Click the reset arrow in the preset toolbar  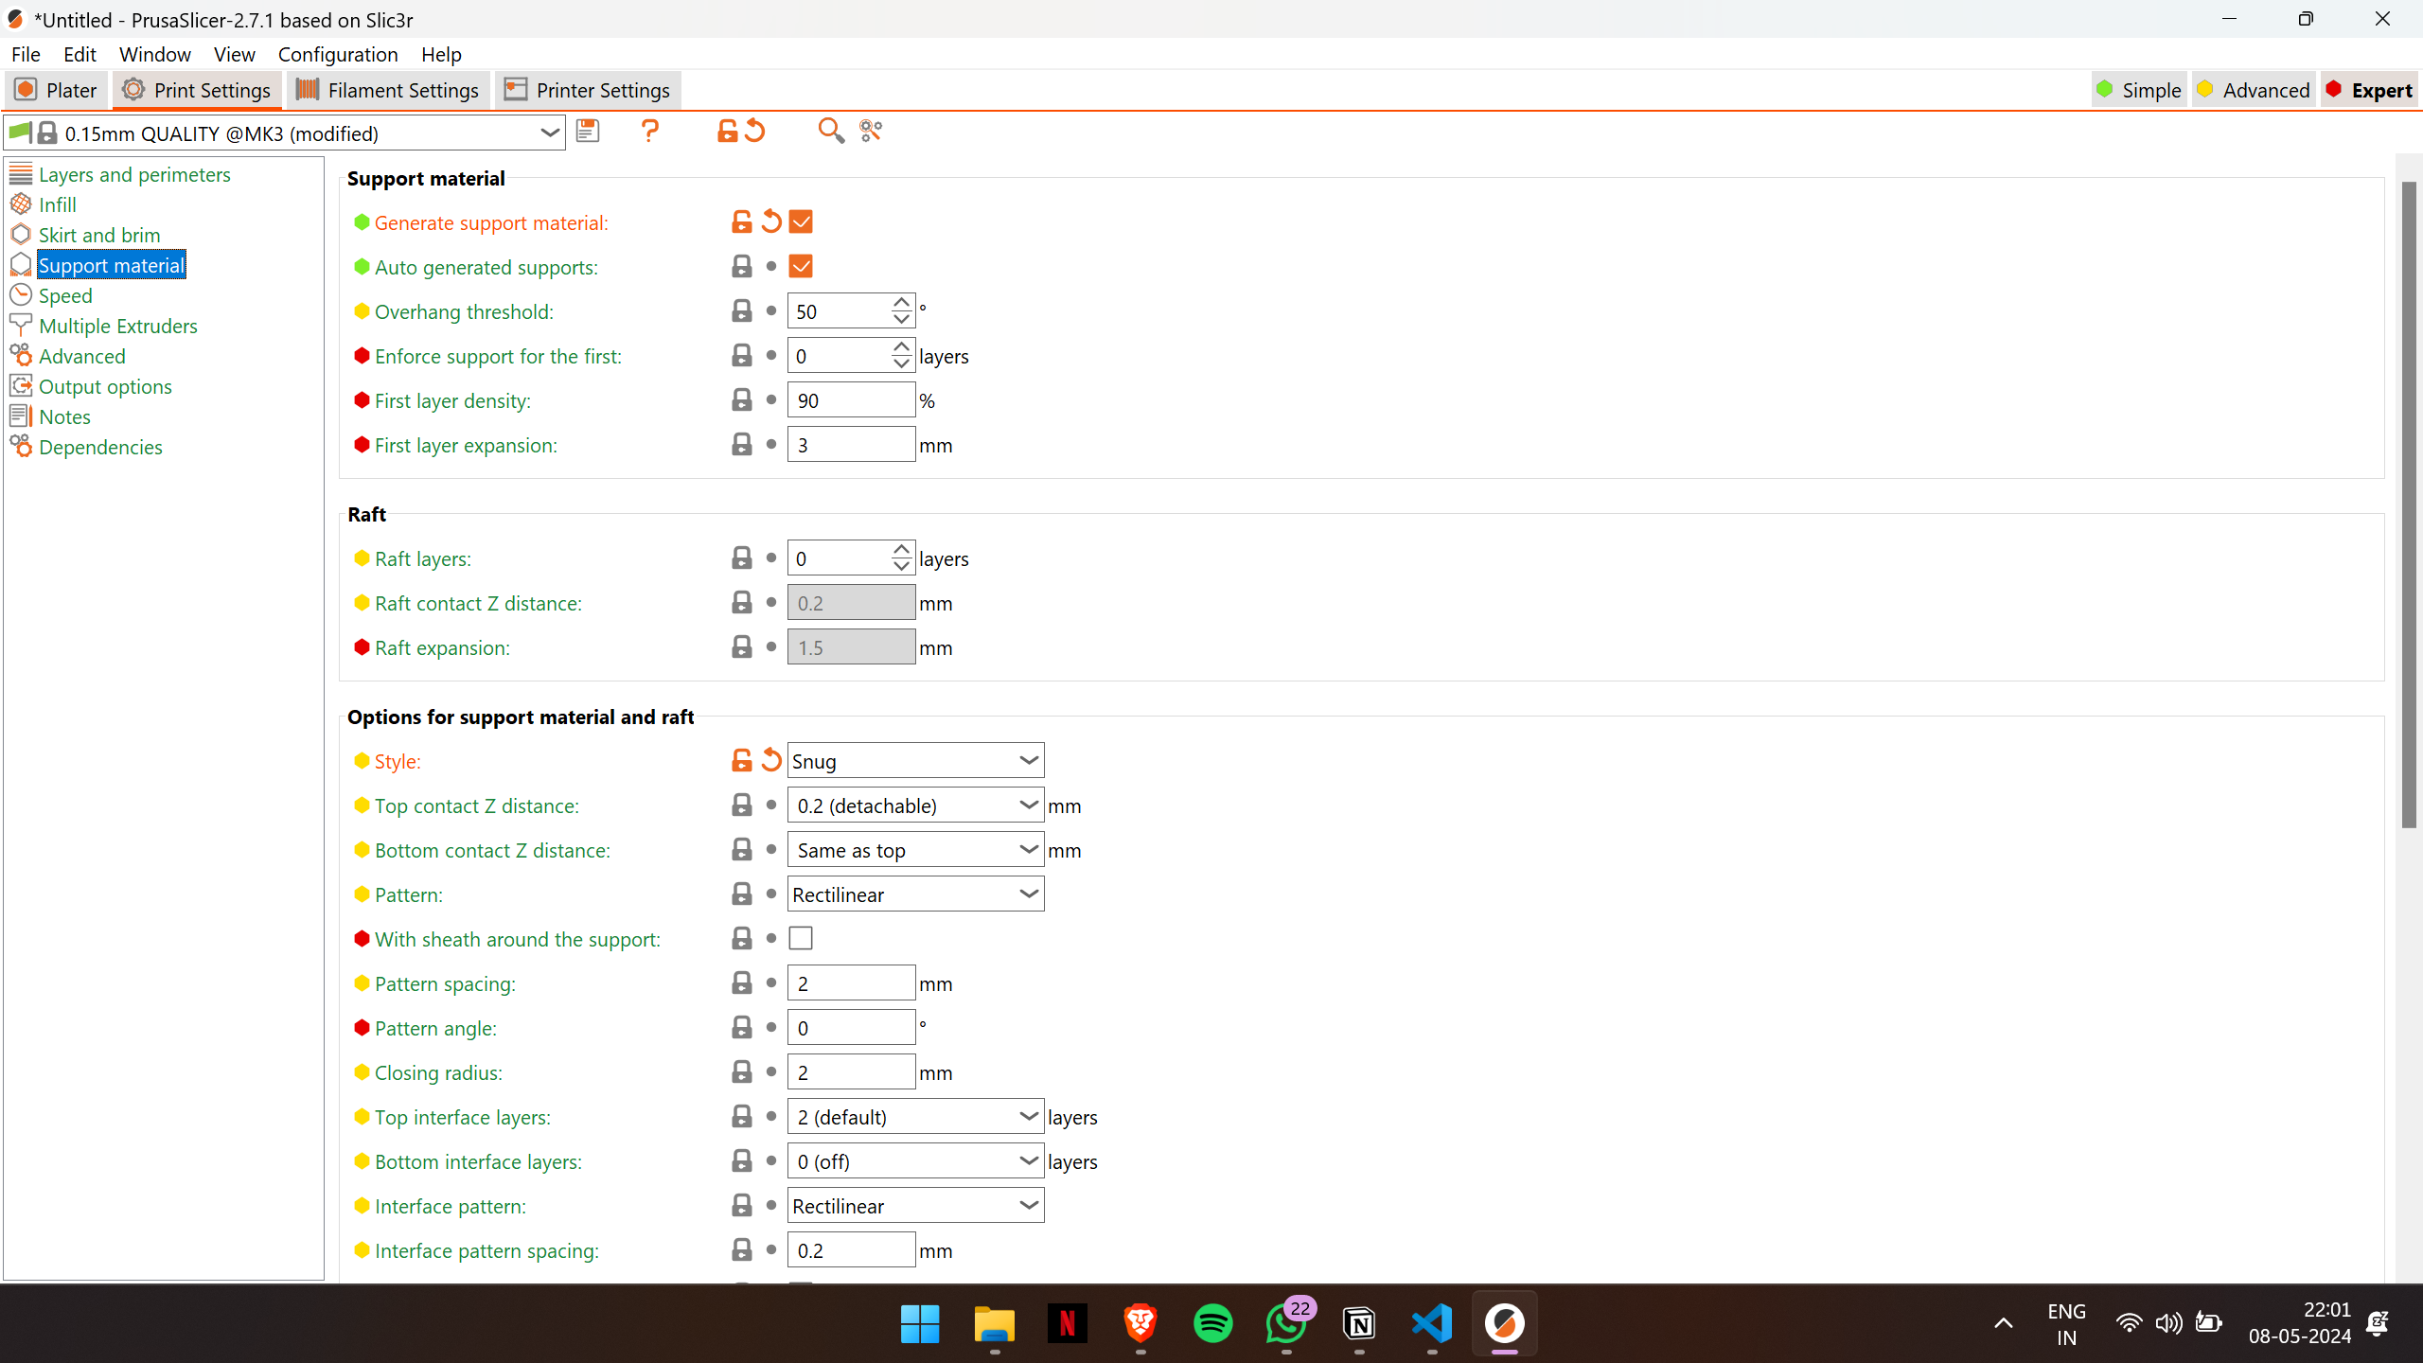click(x=754, y=131)
